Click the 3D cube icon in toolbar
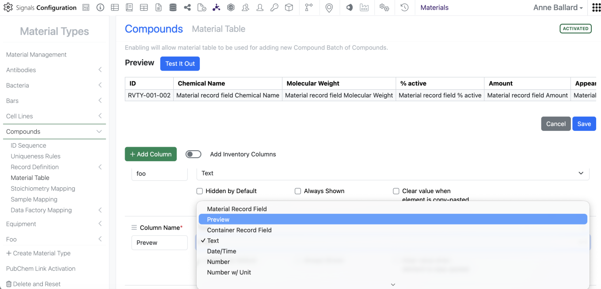 [289, 8]
